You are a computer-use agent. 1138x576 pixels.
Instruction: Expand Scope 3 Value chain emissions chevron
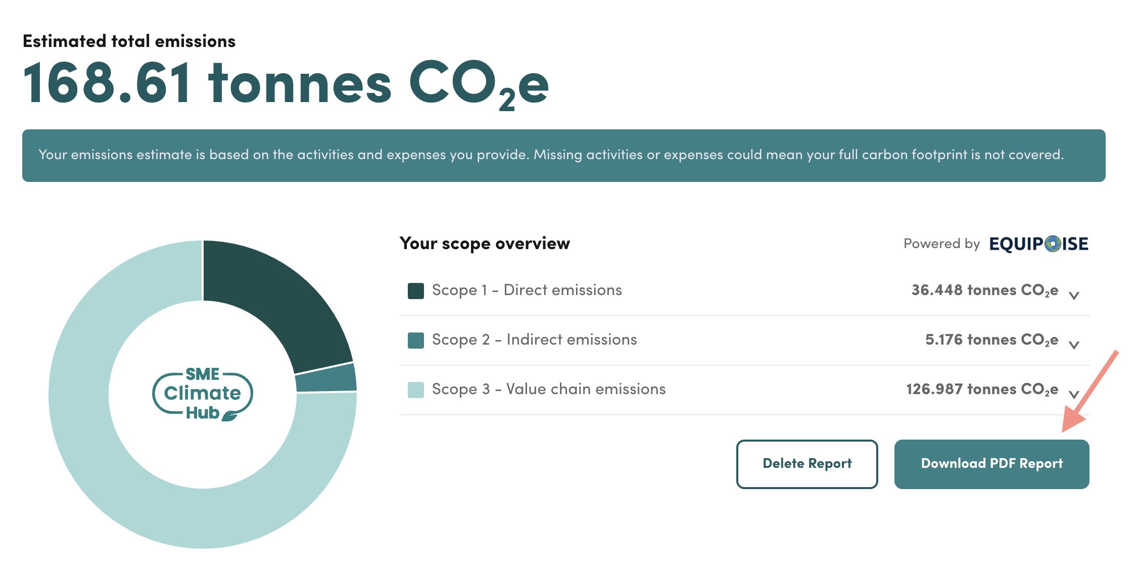(x=1074, y=395)
